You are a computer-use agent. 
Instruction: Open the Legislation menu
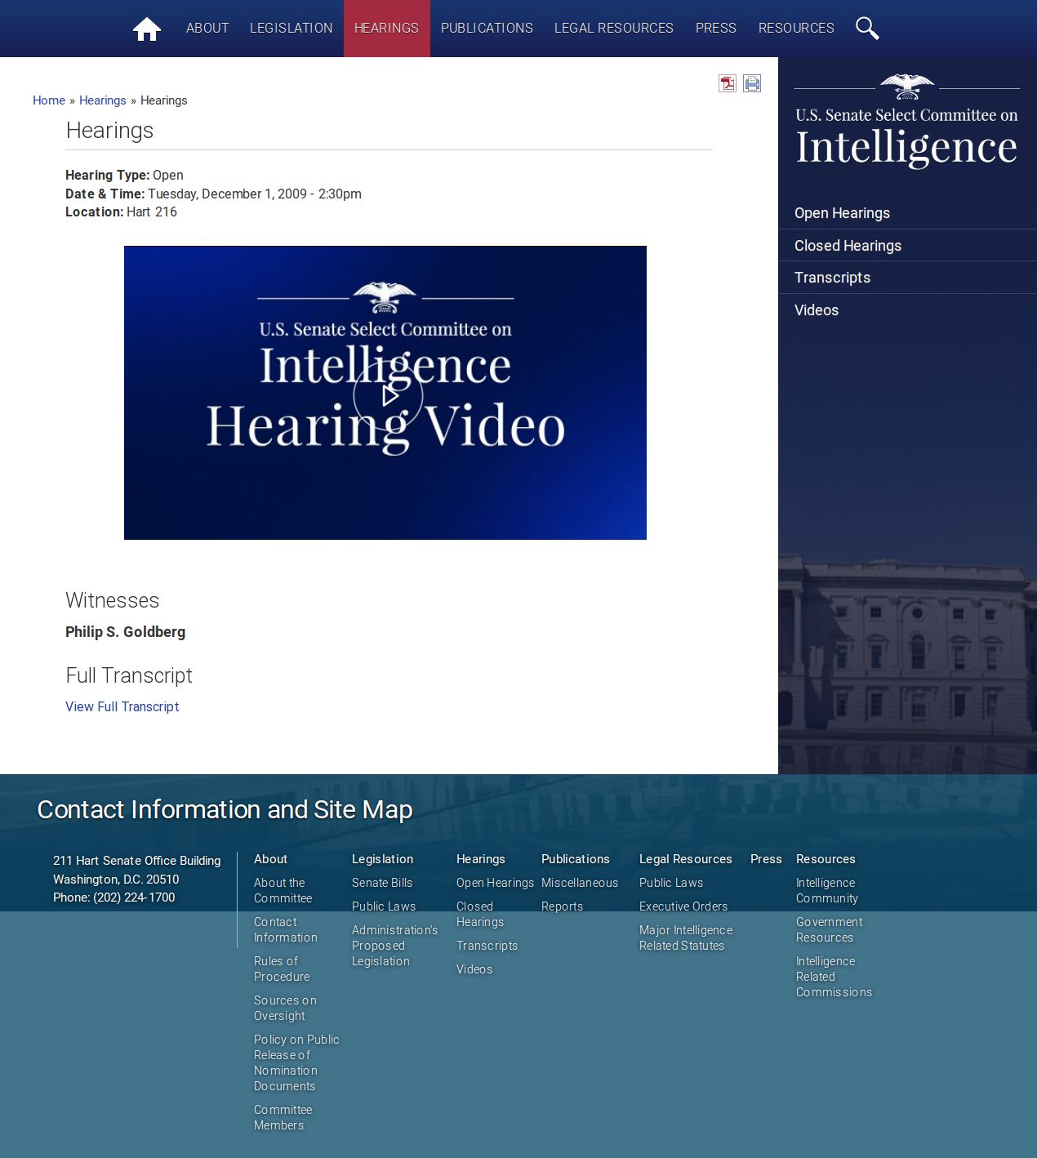291,29
